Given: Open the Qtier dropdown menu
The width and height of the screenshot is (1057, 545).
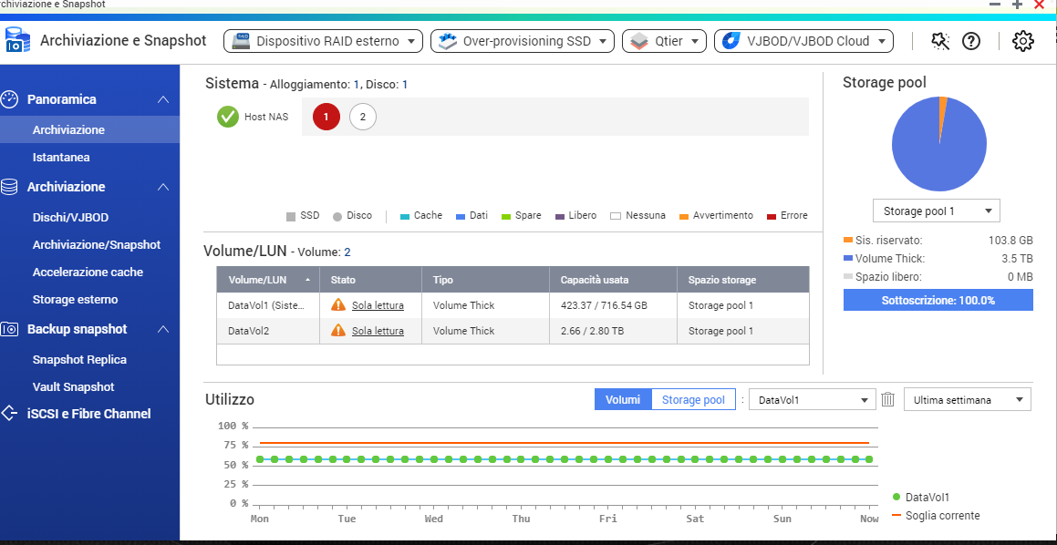Looking at the screenshot, I should tap(665, 41).
